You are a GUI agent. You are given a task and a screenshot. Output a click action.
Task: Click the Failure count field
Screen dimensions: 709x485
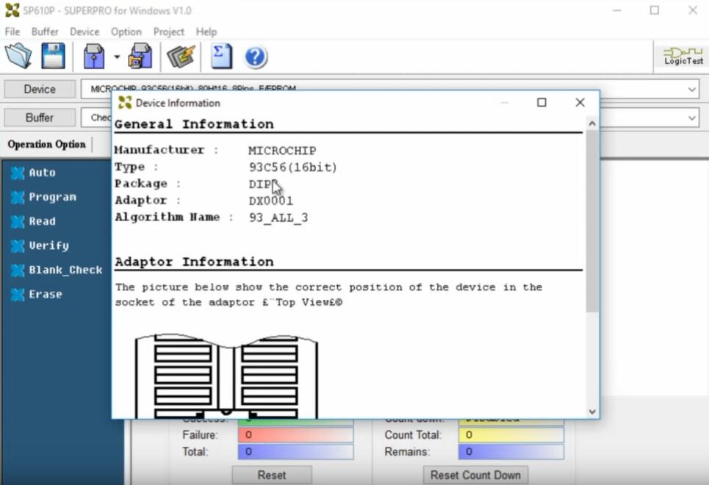pyautogui.click(x=295, y=435)
